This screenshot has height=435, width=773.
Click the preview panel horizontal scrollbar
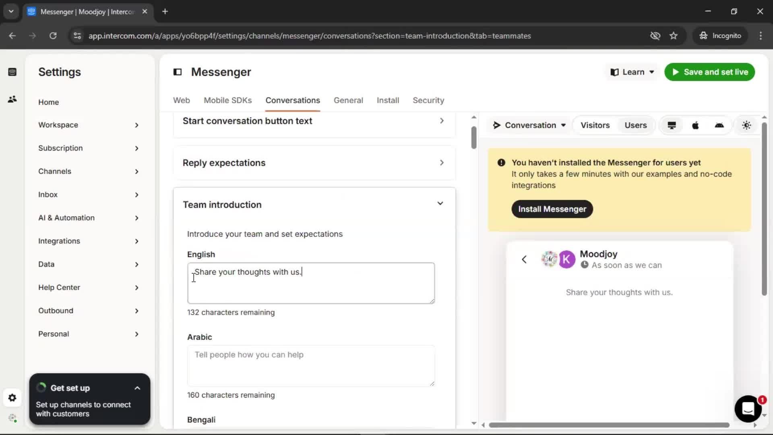pos(609,425)
